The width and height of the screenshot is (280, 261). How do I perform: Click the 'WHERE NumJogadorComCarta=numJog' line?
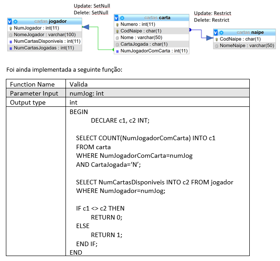[x=134, y=156]
